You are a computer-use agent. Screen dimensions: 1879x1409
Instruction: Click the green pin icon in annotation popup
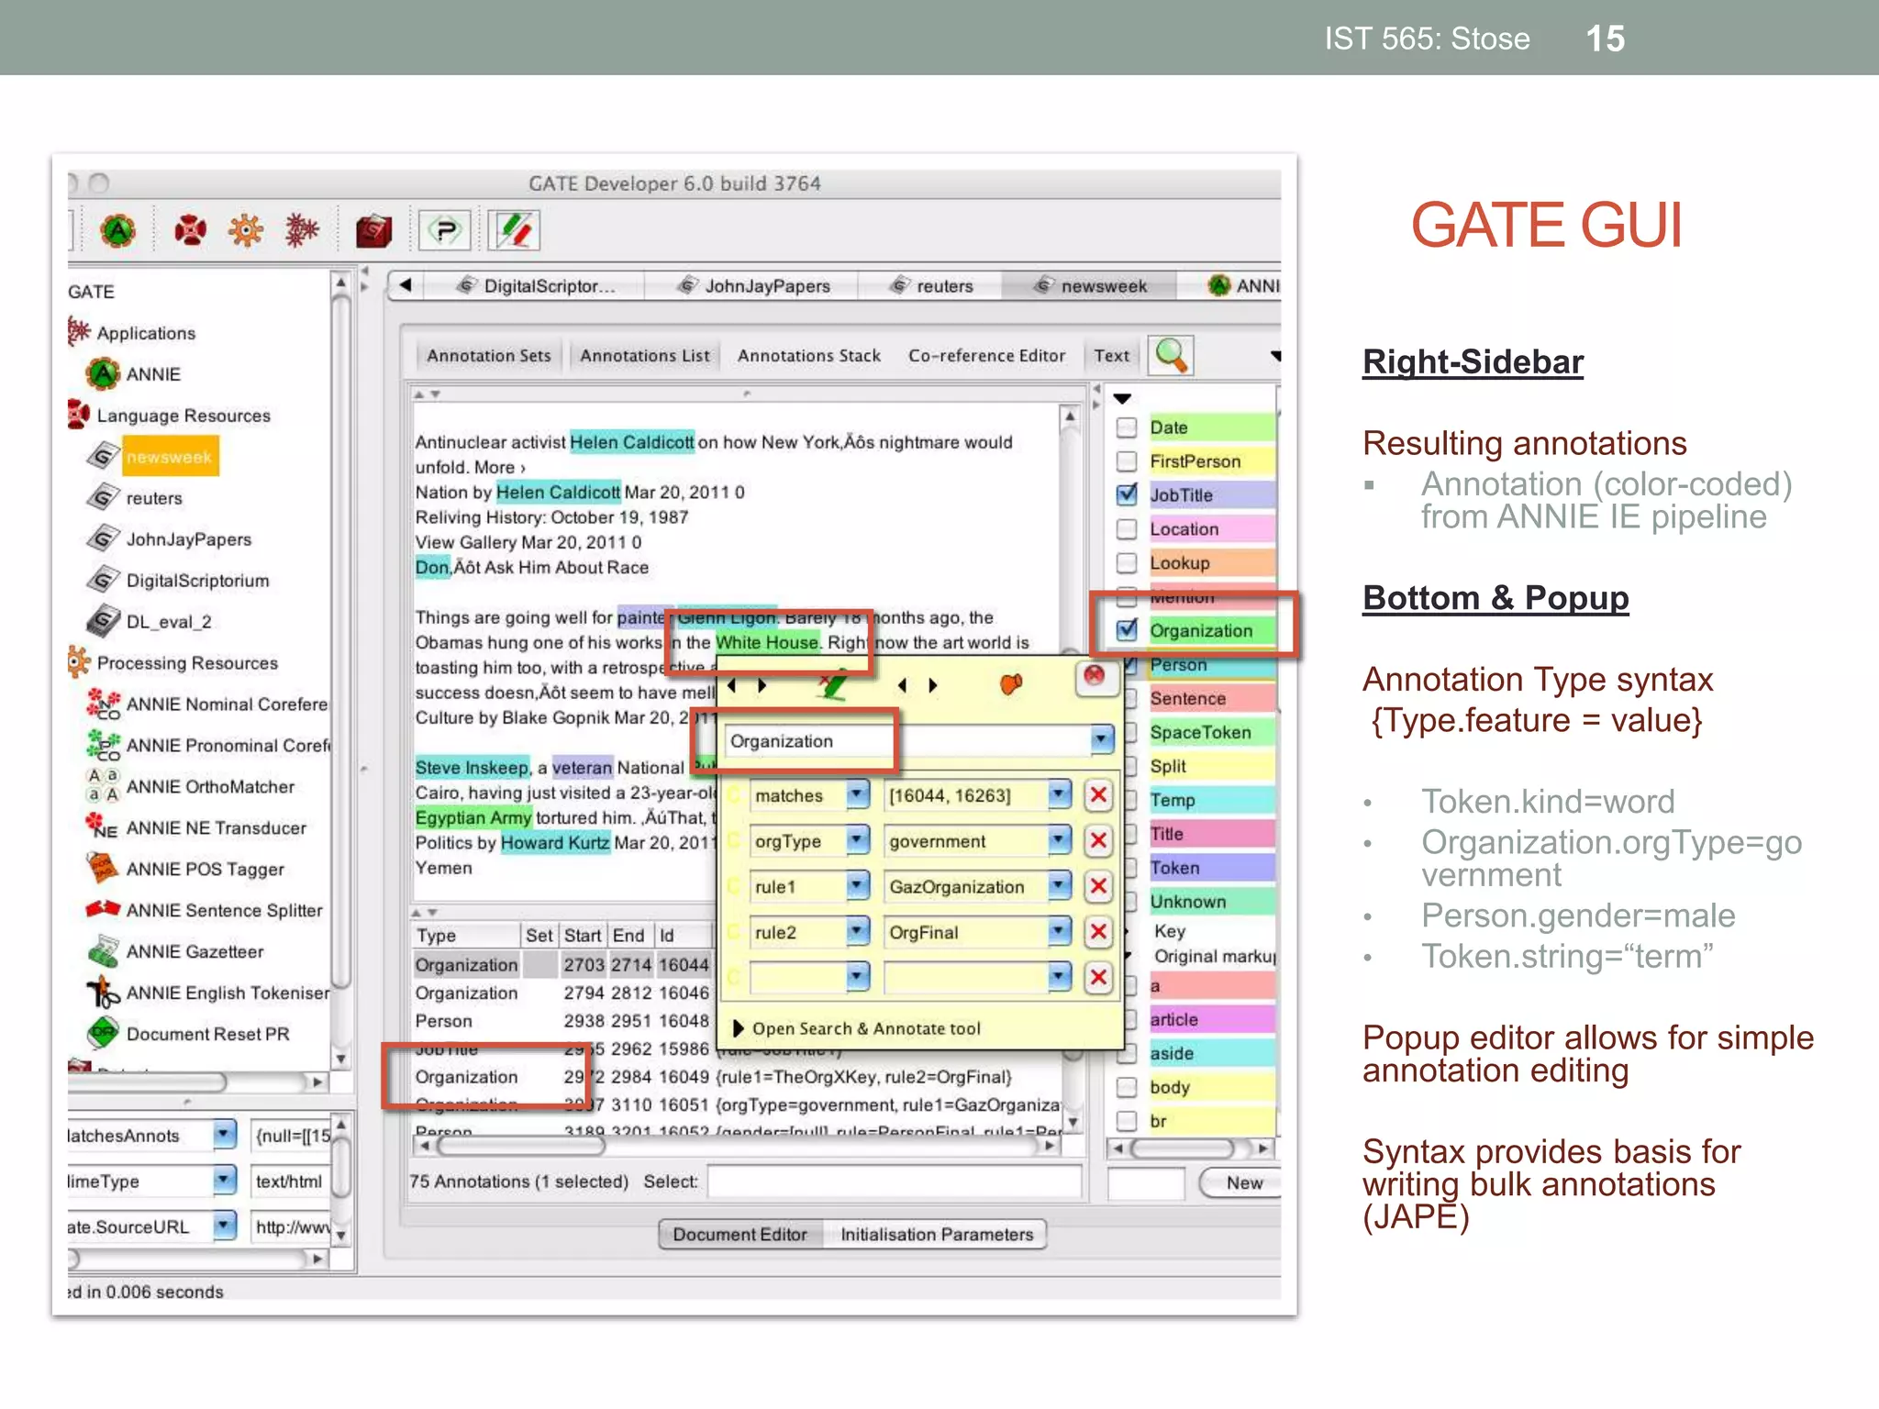click(833, 684)
